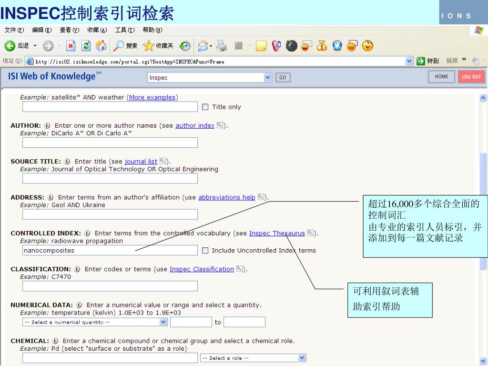This screenshot has height=366, width=488.
Task: Open the 帮助(H) menu
Action: (152, 30)
